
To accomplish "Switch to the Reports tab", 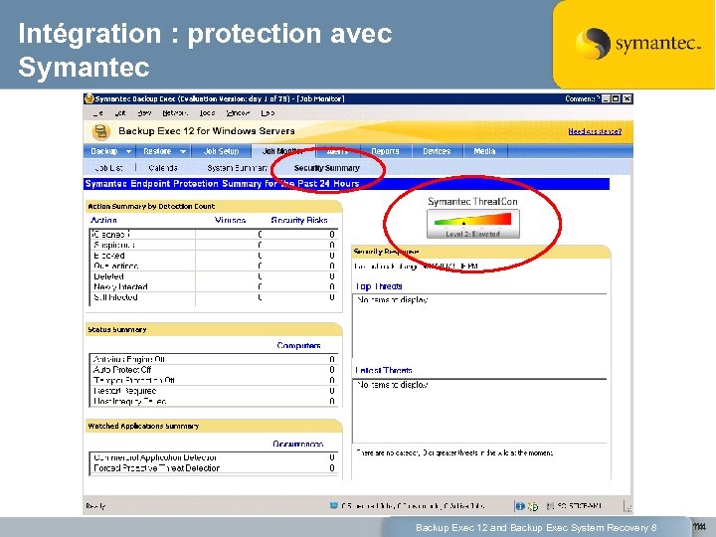I will click(385, 151).
